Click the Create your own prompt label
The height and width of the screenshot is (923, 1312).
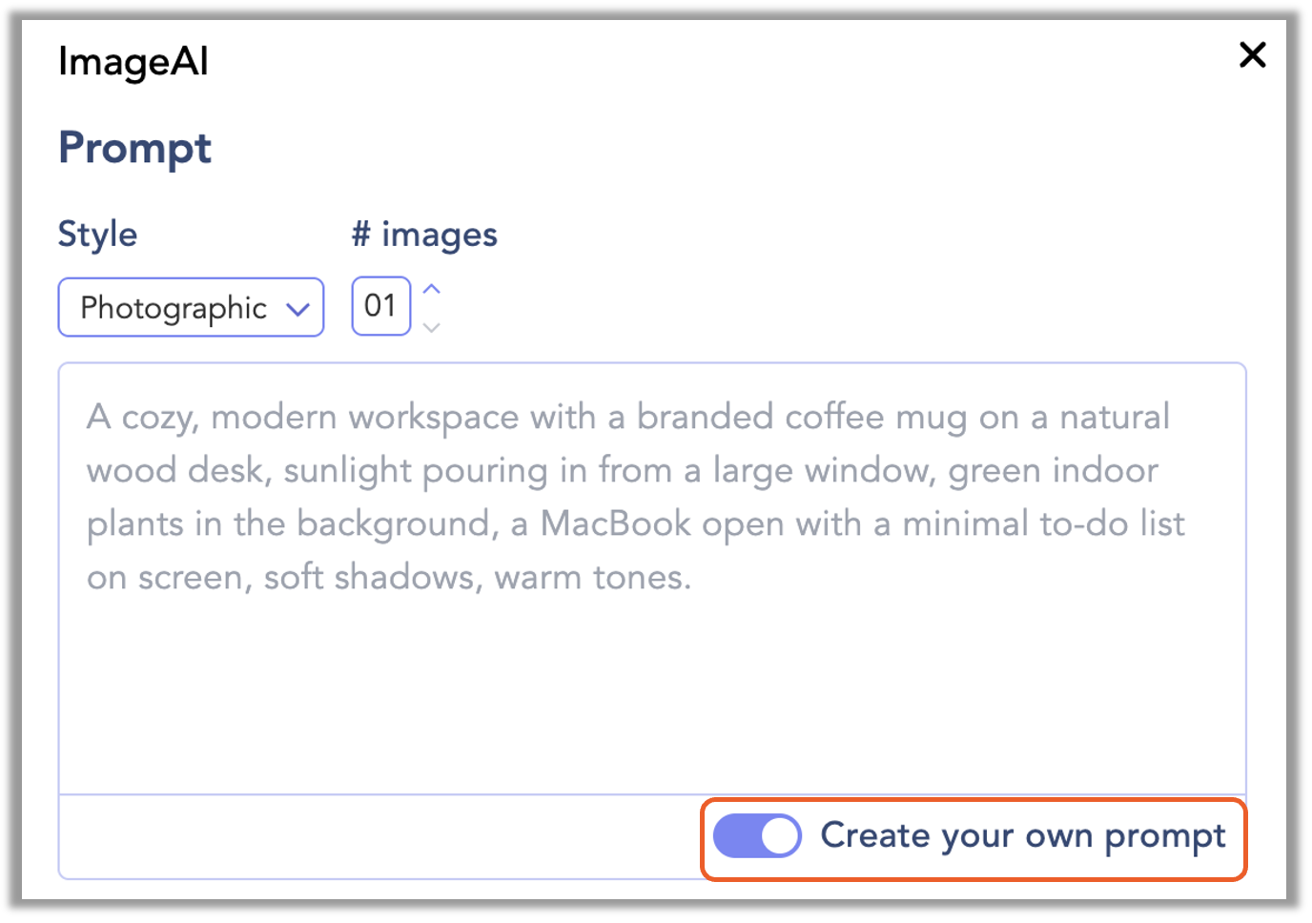point(1022,835)
